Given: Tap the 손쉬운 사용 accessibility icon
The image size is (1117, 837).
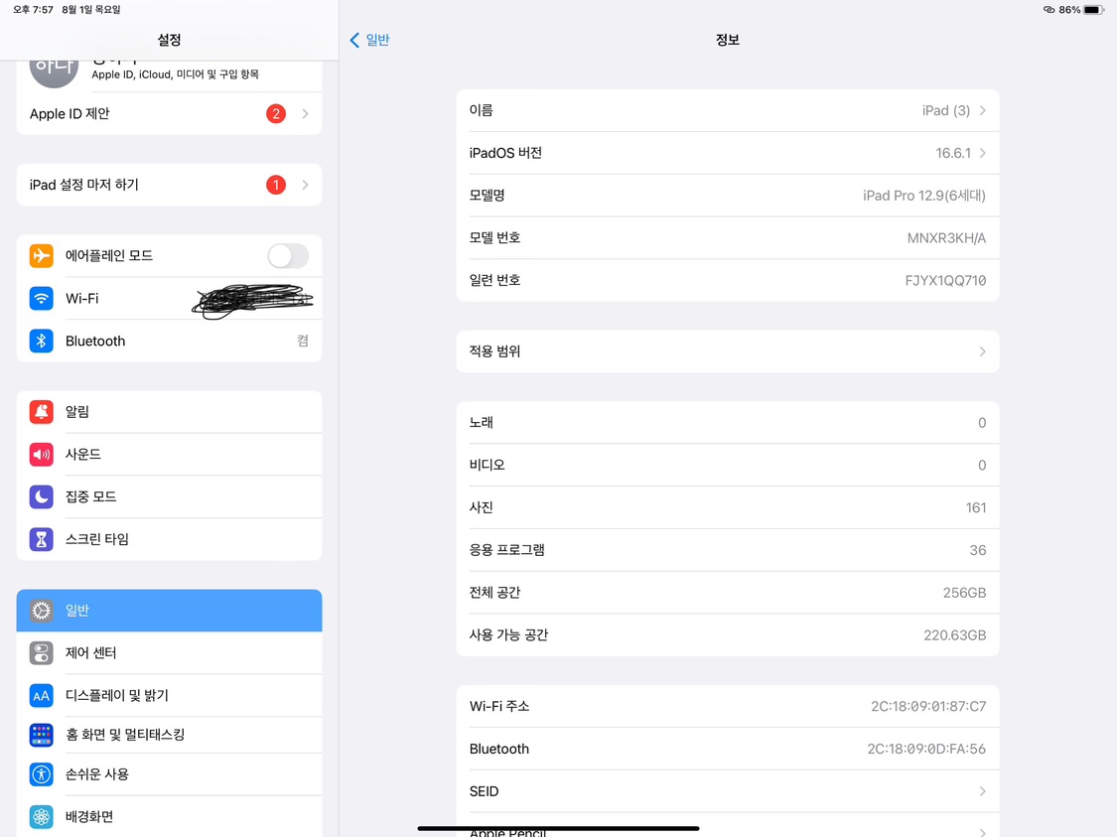Looking at the screenshot, I should [41, 774].
